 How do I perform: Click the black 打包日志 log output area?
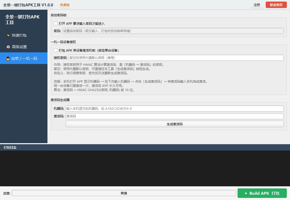click(145, 168)
